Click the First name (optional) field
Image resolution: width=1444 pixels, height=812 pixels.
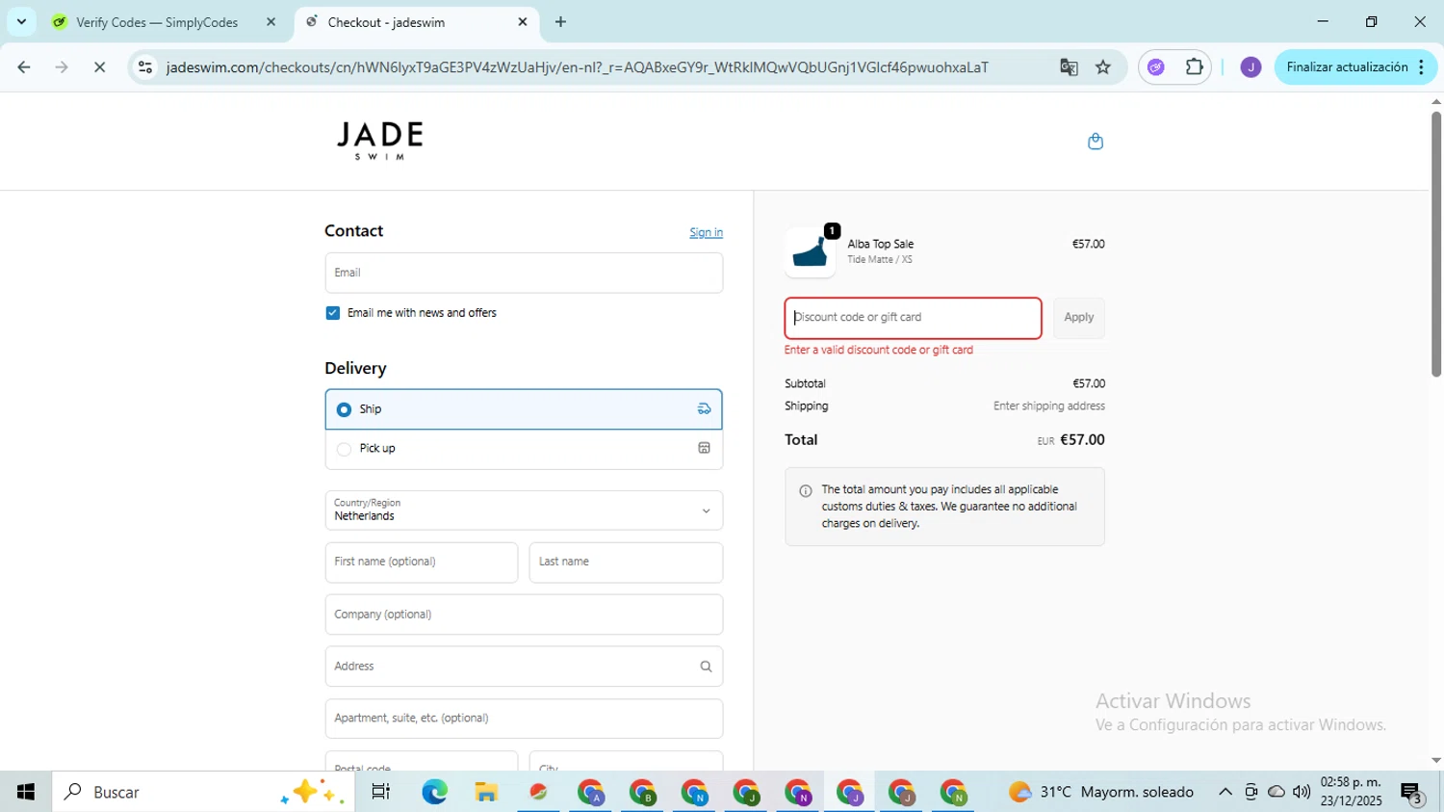coord(422,563)
